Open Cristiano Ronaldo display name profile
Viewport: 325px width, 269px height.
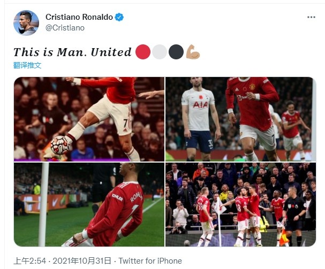(79, 17)
